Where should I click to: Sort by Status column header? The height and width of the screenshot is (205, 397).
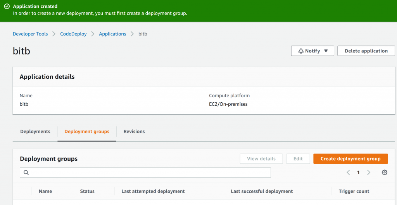(87, 191)
